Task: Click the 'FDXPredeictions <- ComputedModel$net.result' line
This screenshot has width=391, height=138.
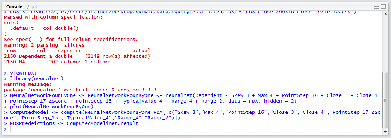Action: pyautogui.click(x=71, y=123)
